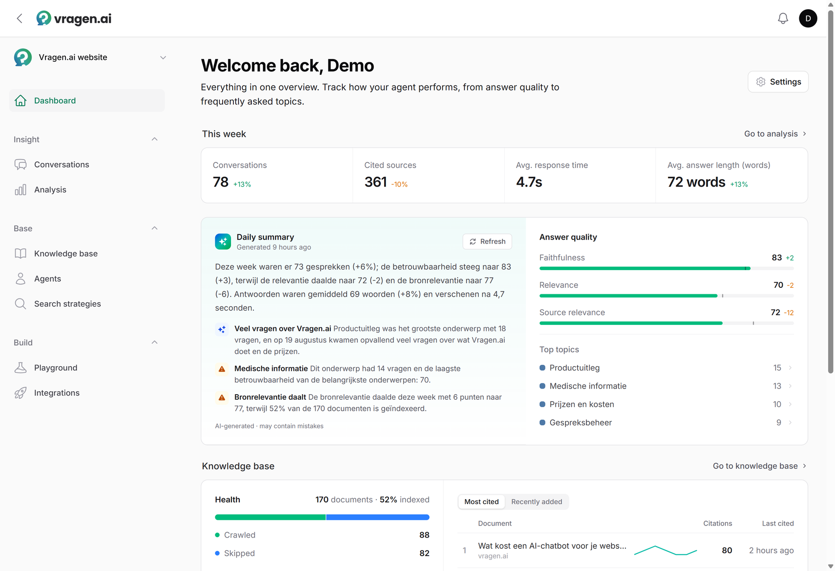Viewport: 835px width, 571px height.
Task: Click the Agents person icon
Action: point(20,279)
